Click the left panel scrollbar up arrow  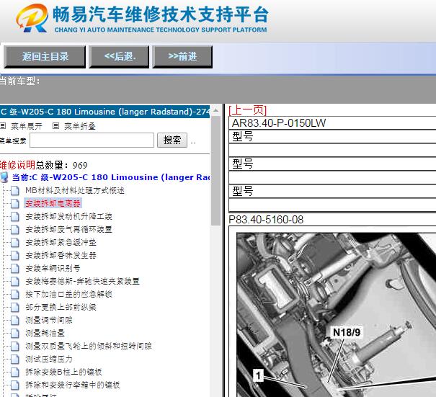(215, 111)
